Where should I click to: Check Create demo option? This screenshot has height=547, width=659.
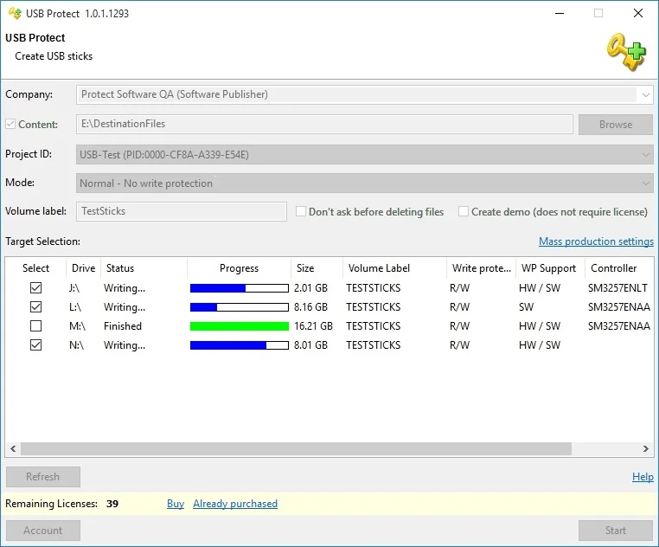click(x=464, y=212)
